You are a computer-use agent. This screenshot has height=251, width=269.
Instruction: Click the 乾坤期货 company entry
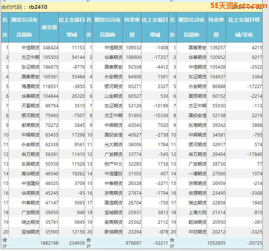click(x=197, y=222)
